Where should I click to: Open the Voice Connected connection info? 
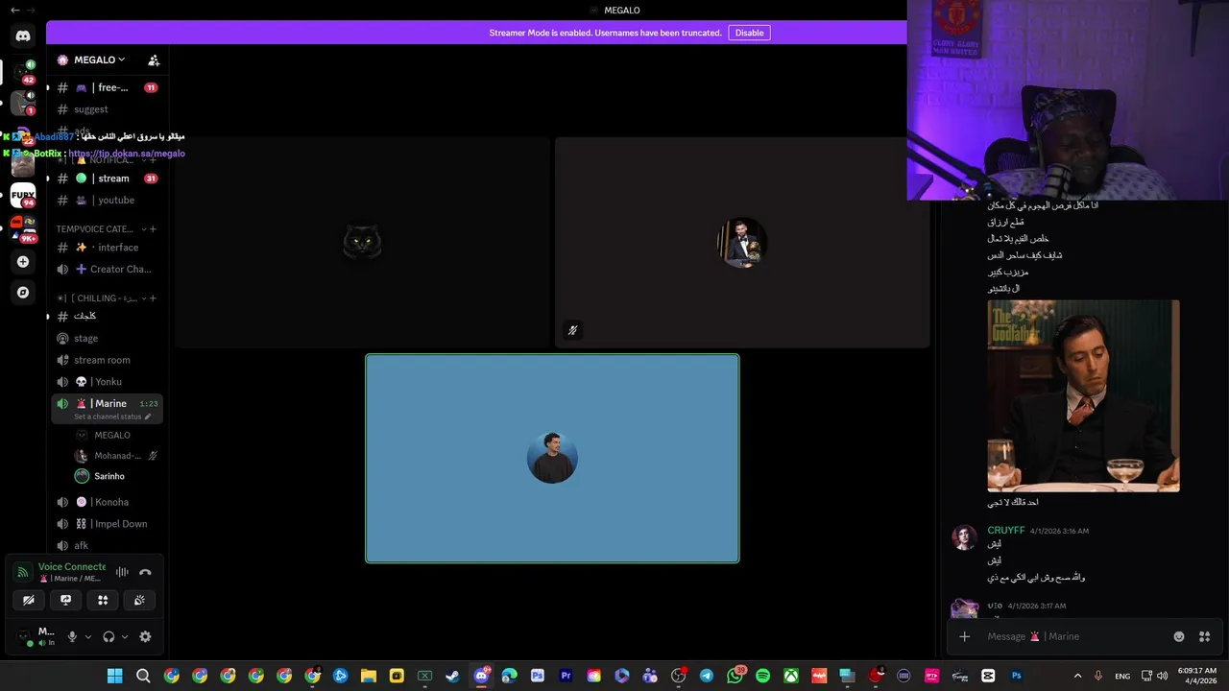[72, 567]
